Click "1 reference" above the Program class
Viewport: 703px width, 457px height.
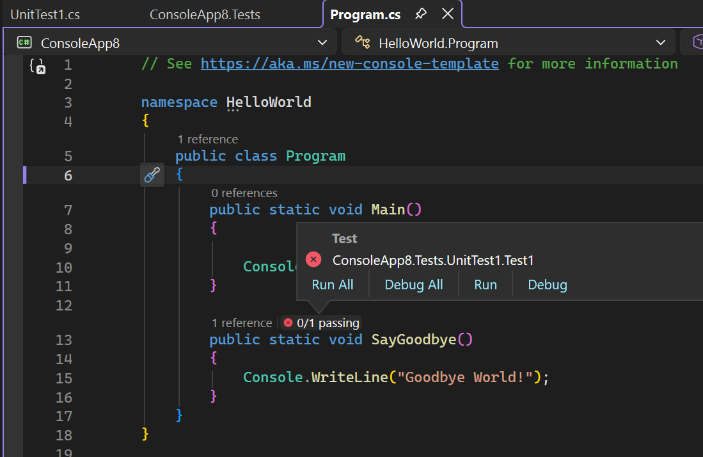(207, 139)
